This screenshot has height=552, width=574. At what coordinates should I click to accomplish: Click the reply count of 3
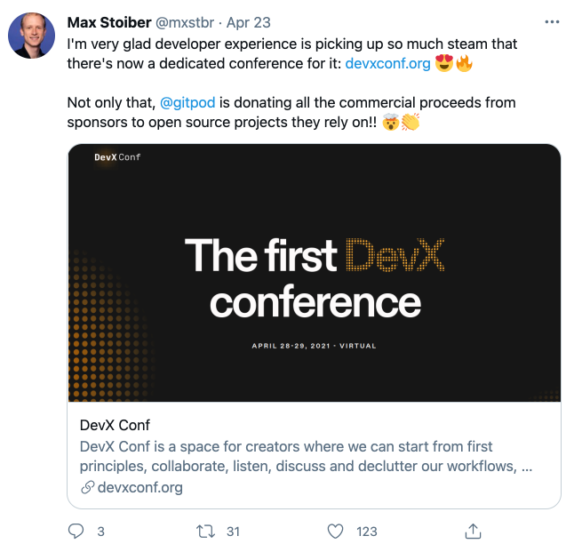pyautogui.click(x=100, y=532)
